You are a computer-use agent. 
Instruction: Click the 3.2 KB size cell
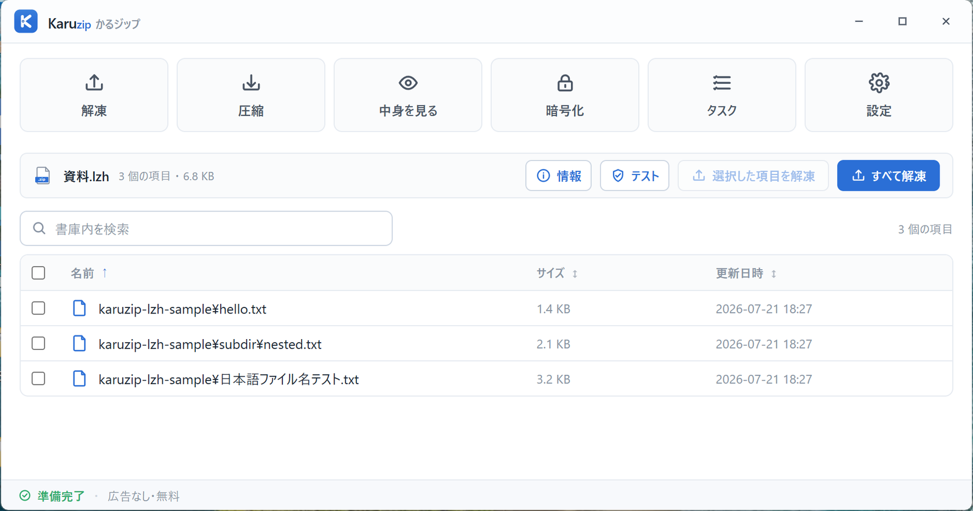point(553,379)
